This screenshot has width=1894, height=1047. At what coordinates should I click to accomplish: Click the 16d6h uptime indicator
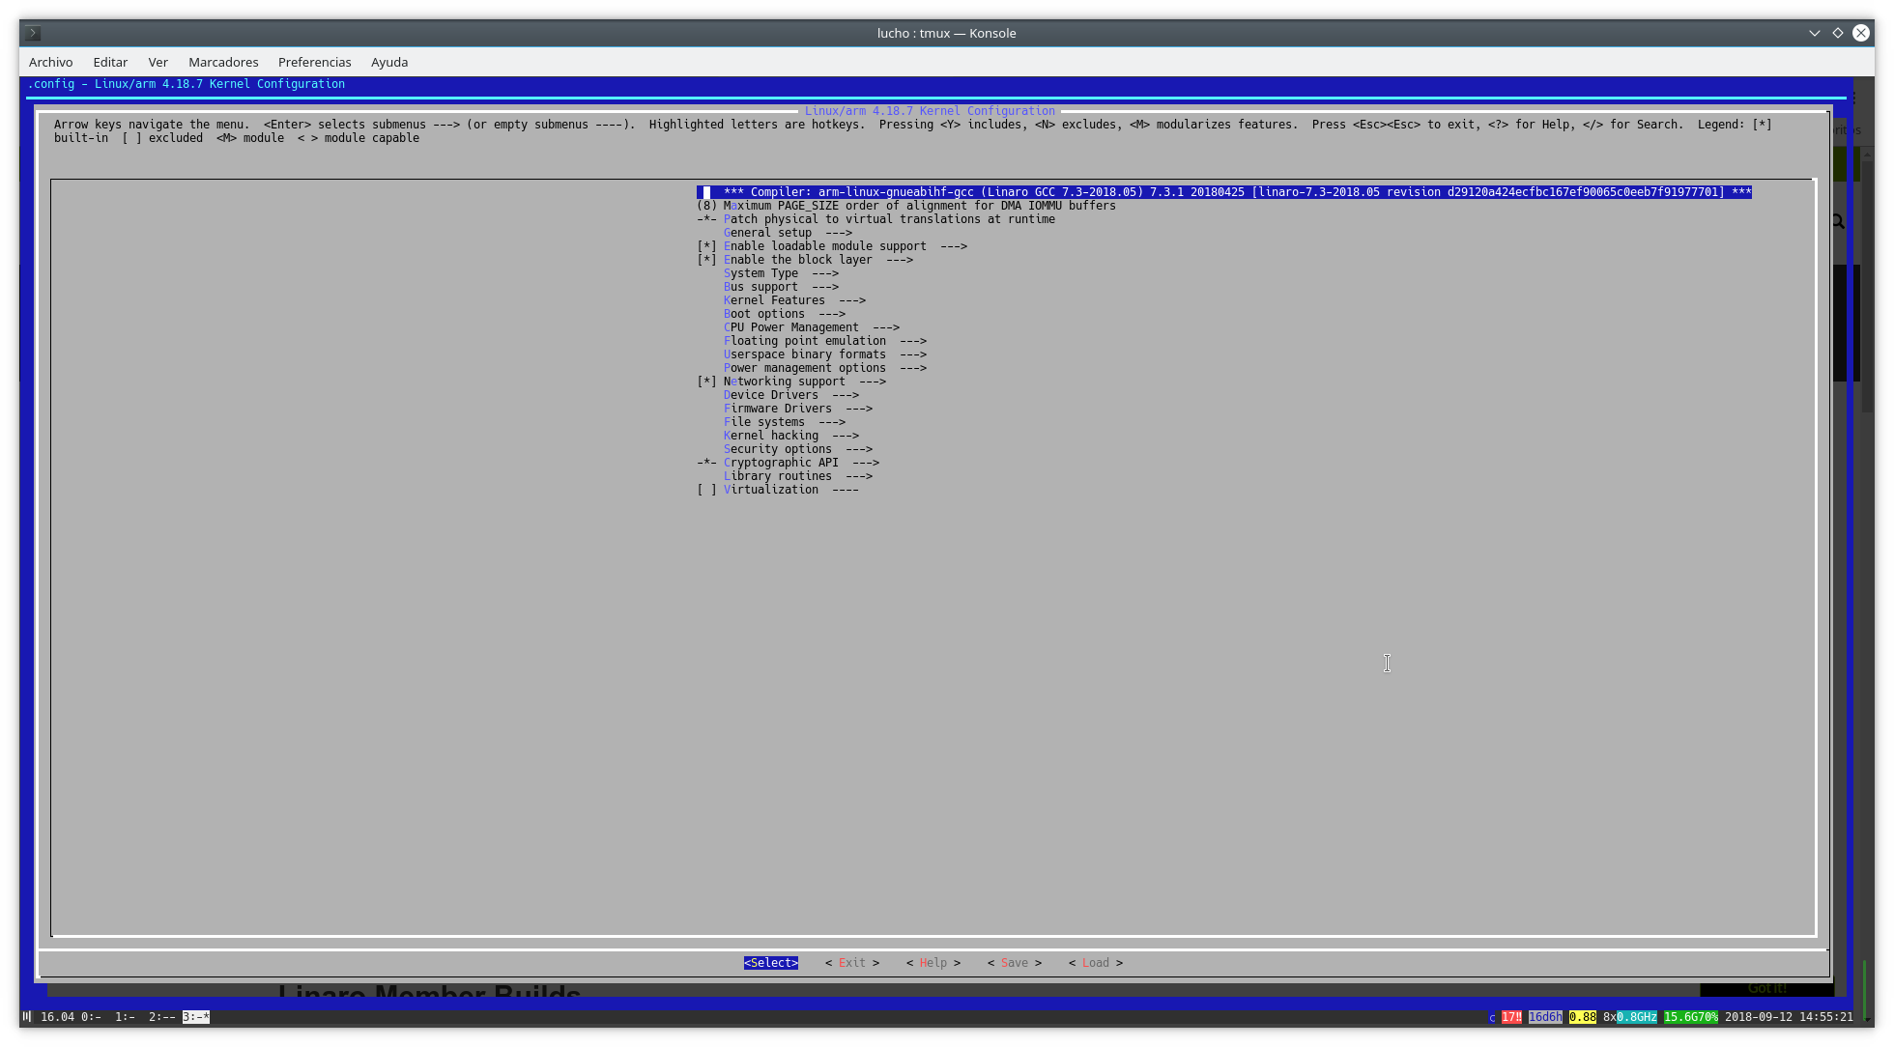(x=1545, y=1017)
